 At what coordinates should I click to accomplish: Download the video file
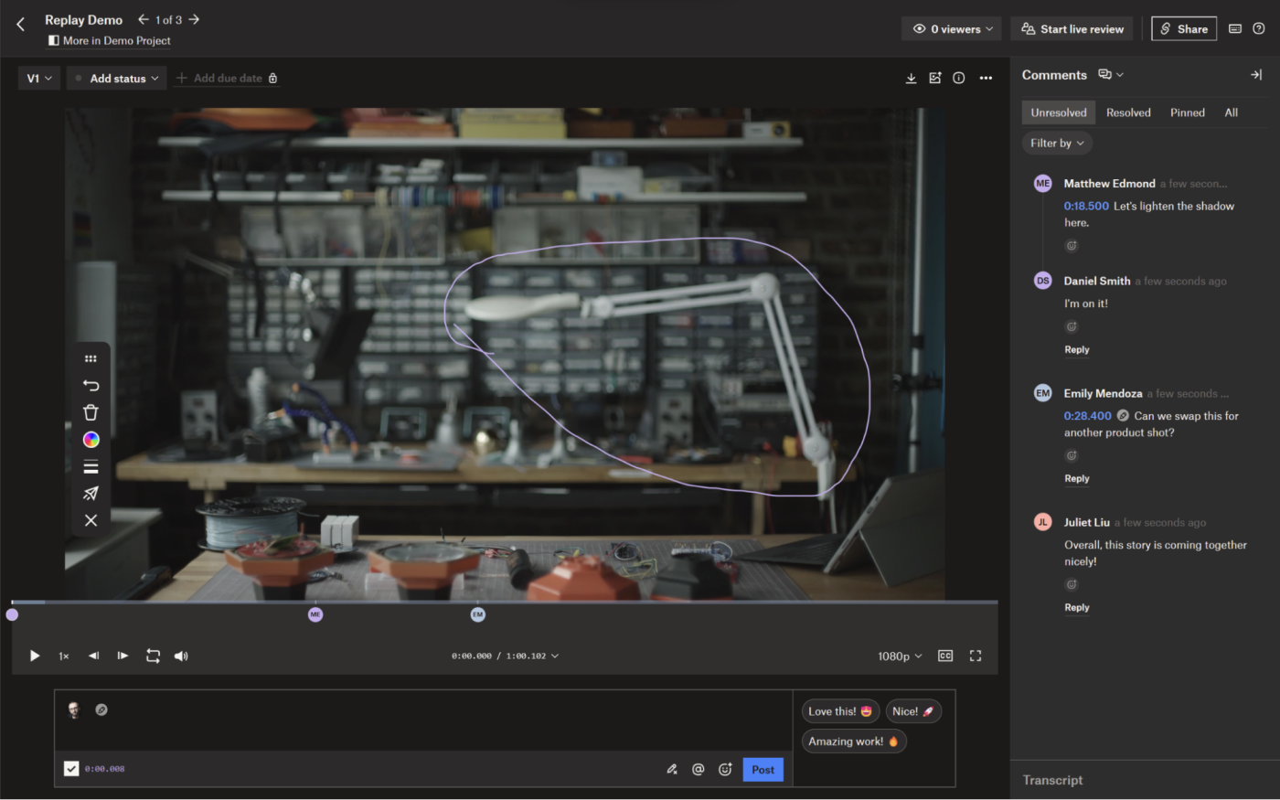click(x=911, y=79)
